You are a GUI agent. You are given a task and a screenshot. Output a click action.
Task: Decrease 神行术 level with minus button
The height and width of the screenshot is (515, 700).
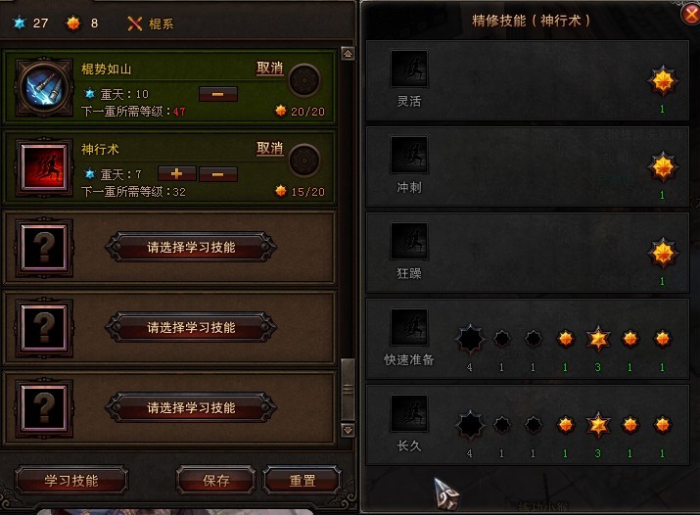pyautogui.click(x=218, y=174)
